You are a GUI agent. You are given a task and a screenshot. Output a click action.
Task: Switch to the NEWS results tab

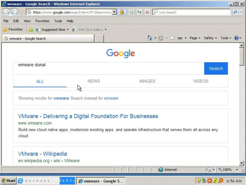pos(94,81)
